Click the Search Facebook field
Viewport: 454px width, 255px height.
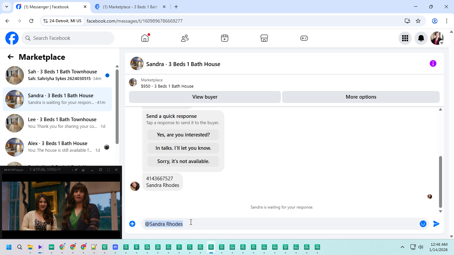pos(68,38)
